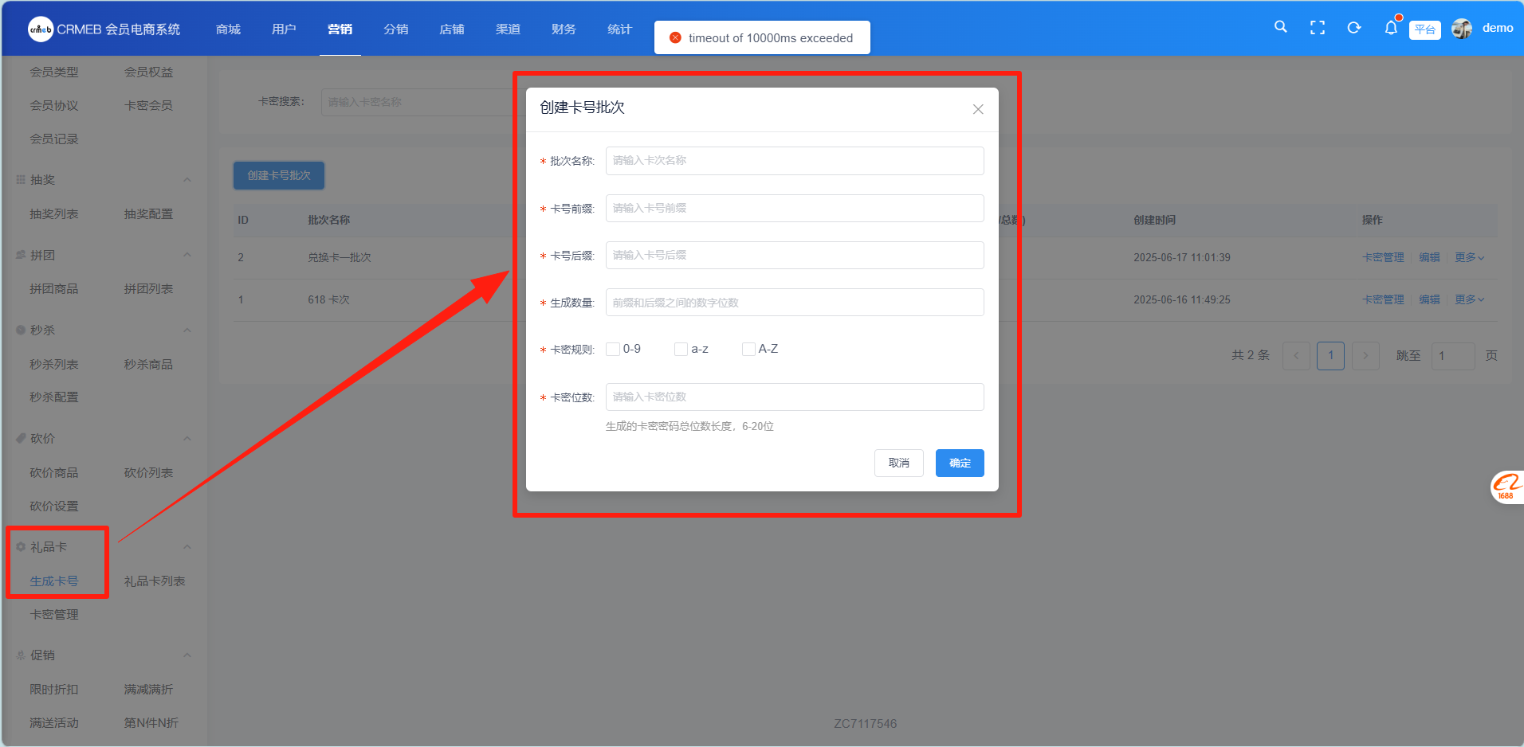Image resolution: width=1524 pixels, height=747 pixels.
Task: Check the 0-9 card rule checkbox
Action: coord(613,349)
